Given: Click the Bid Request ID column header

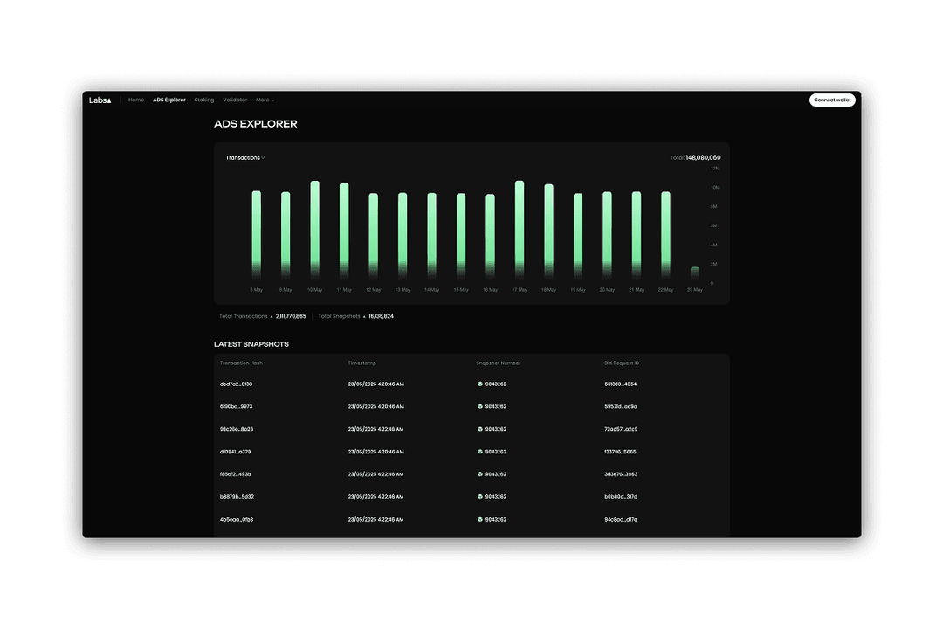Looking at the screenshot, I should click(622, 363).
